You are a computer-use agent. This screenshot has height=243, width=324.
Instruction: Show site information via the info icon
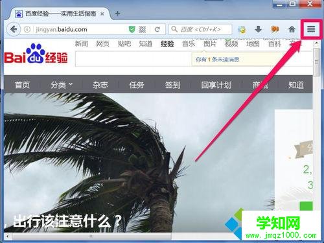[x=27, y=29]
